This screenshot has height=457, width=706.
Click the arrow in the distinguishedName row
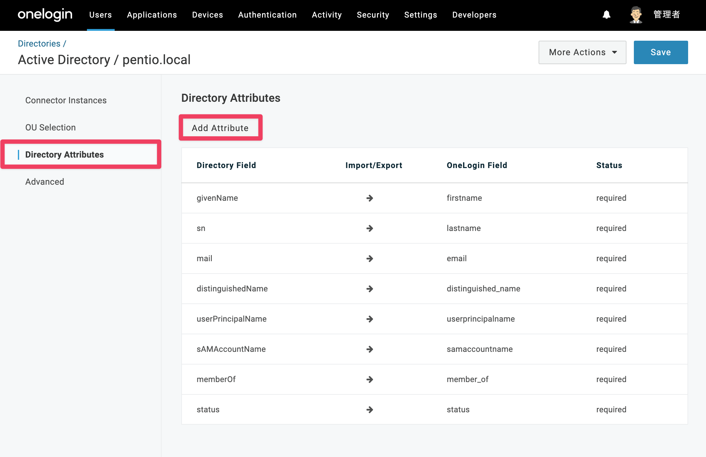[x=370, y=289]
